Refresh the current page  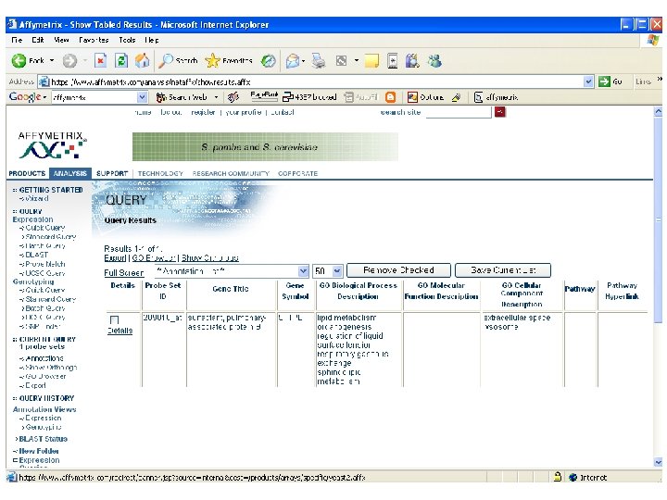click(x=121, y=61)
